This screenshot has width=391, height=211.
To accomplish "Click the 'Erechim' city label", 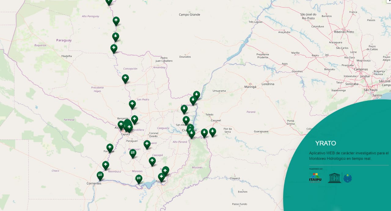I will click(x=243, y=191).
